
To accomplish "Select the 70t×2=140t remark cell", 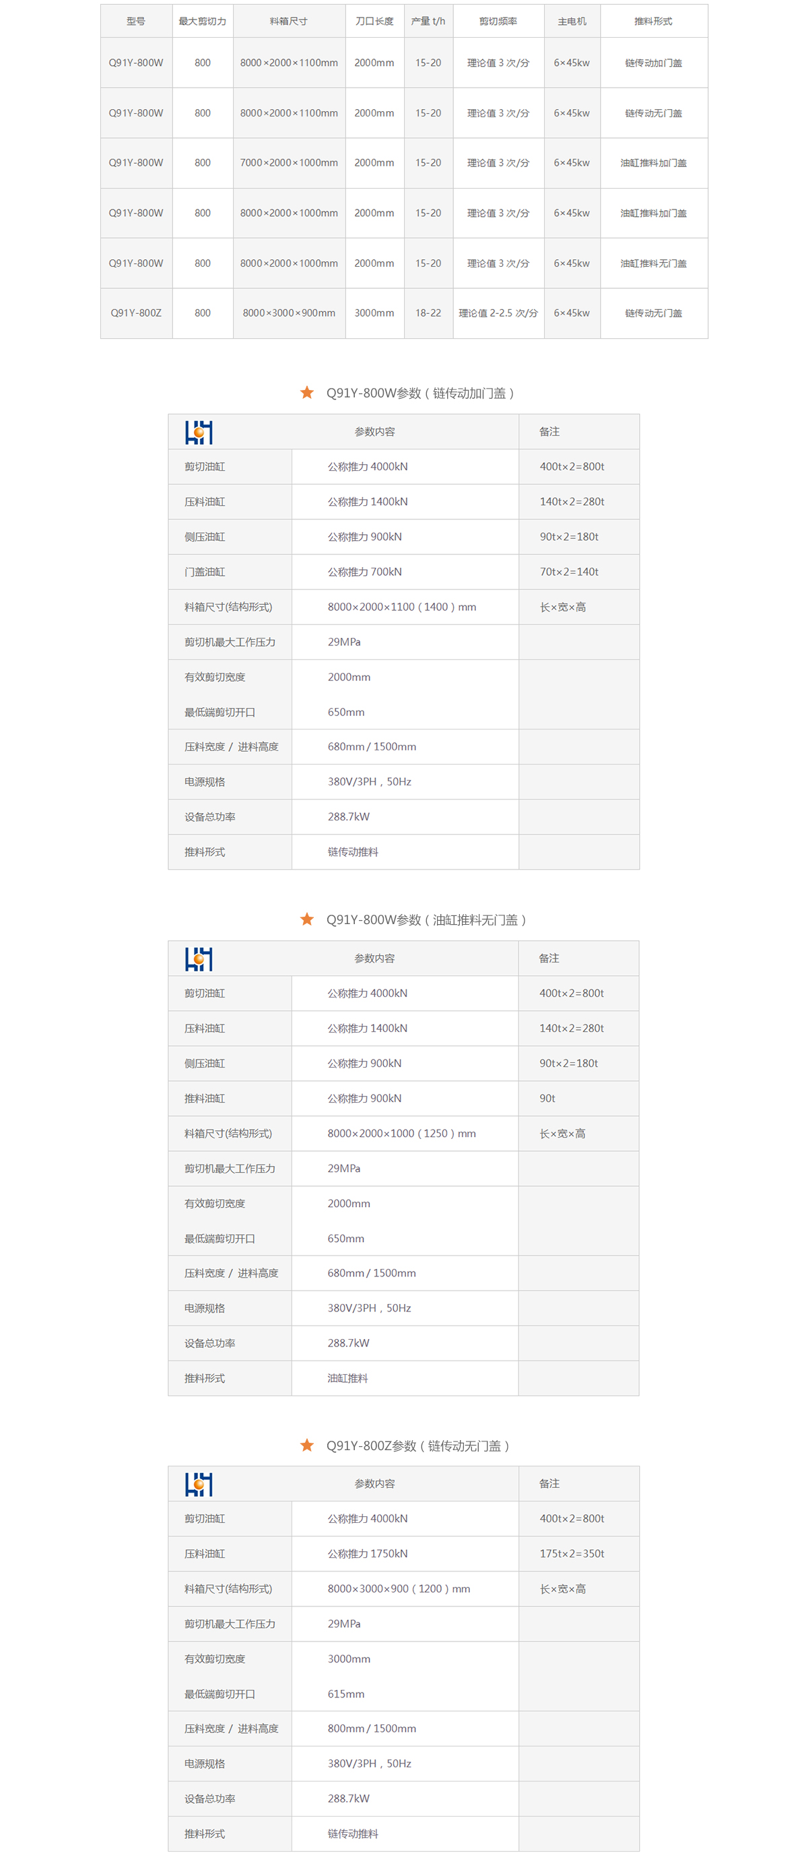I will click(x=570, y=572).
